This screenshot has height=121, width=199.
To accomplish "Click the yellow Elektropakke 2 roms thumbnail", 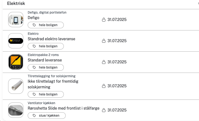I will (16, 62).
